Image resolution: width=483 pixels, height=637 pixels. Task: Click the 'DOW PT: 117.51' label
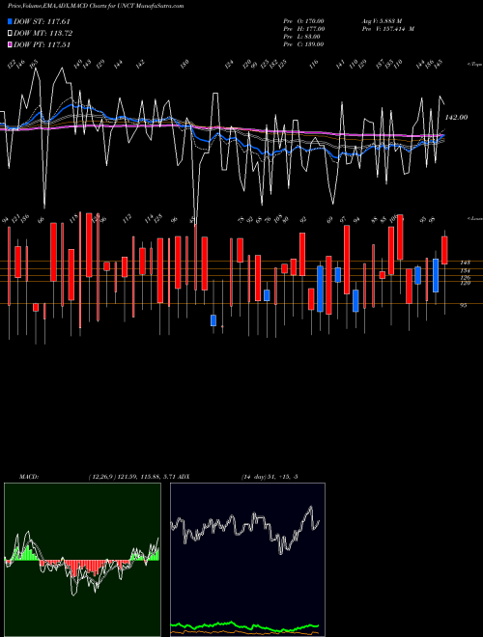coord(42,44)
